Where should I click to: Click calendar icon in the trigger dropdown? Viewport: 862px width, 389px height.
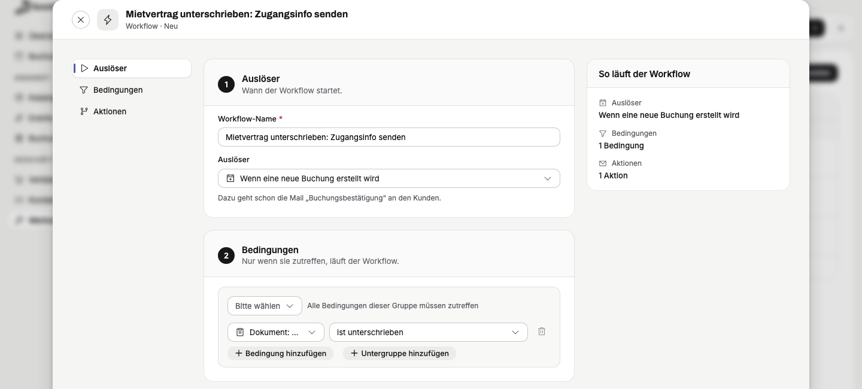click(230, 178)
